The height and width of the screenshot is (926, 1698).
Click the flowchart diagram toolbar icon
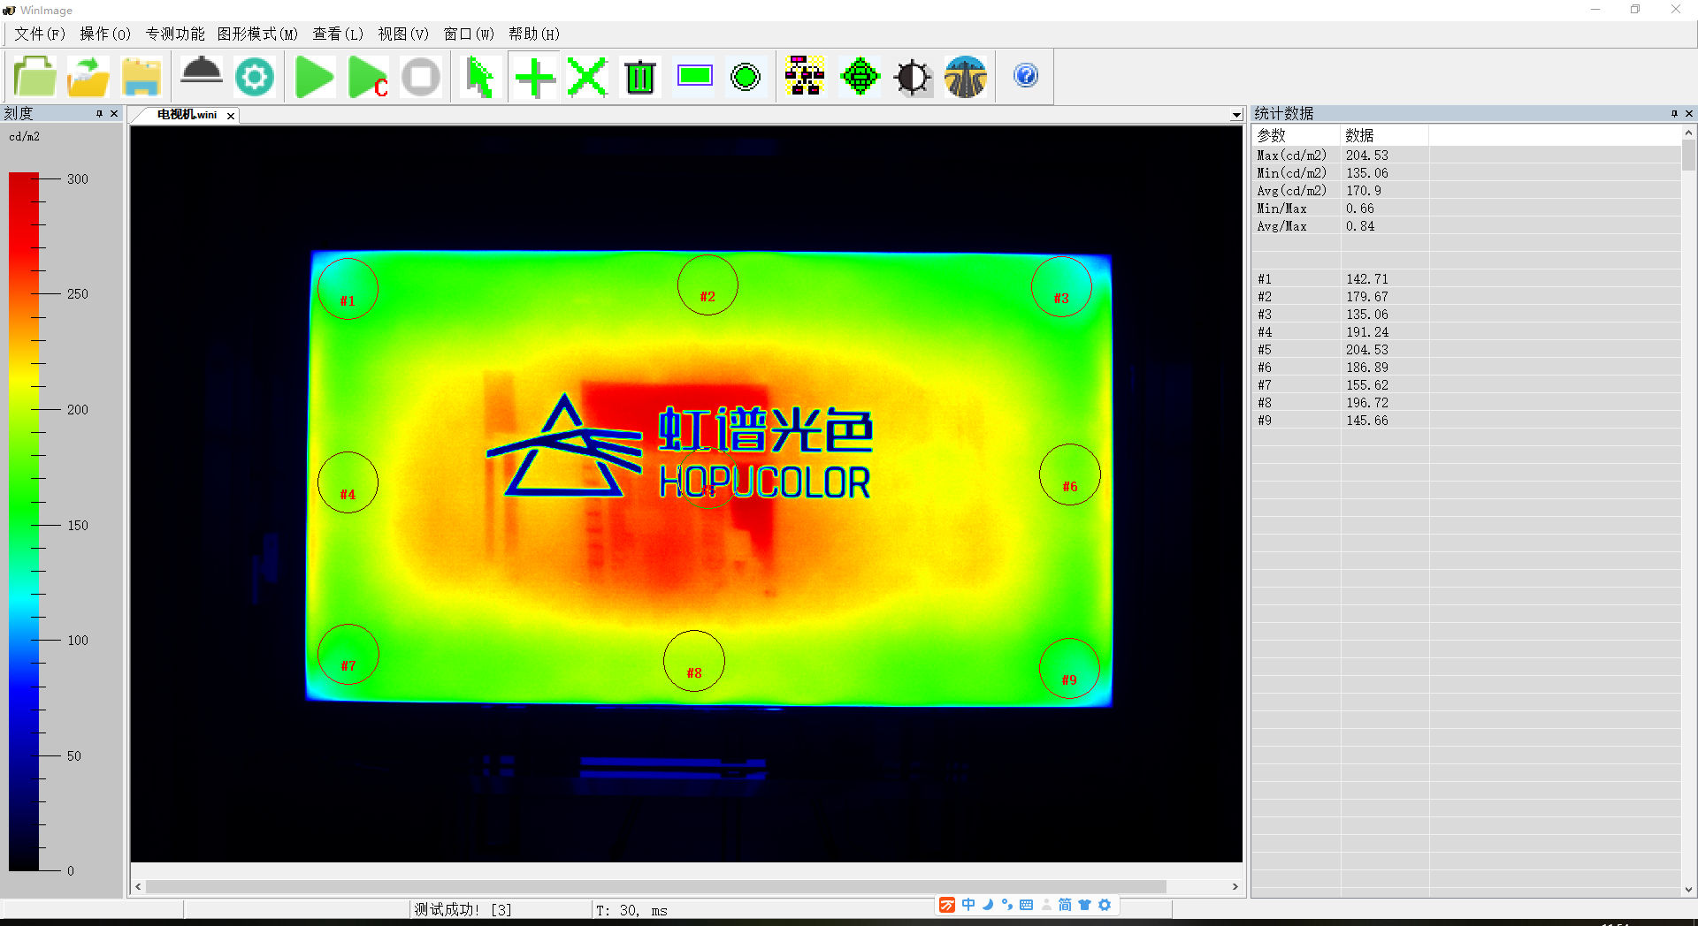coord(805,76)
